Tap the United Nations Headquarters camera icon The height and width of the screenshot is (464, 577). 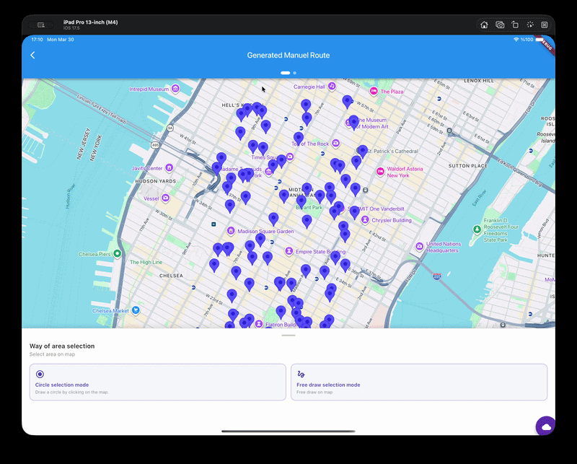420,246
